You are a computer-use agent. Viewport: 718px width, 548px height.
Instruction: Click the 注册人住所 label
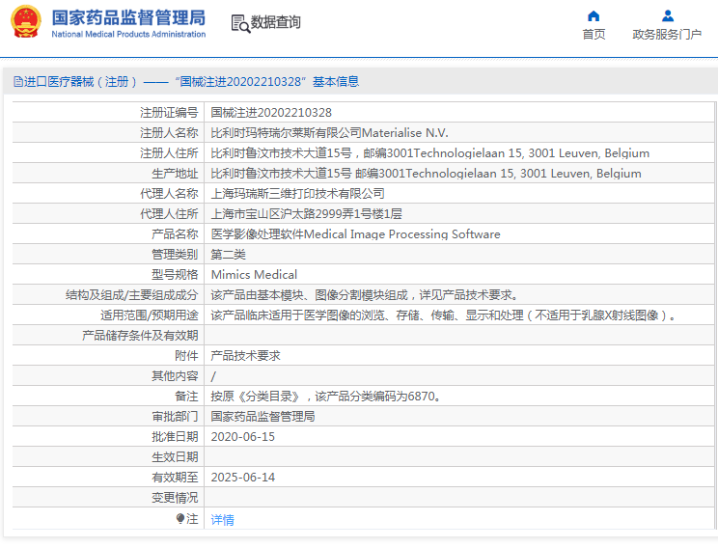pyautogui.click(x=169, y=152)
